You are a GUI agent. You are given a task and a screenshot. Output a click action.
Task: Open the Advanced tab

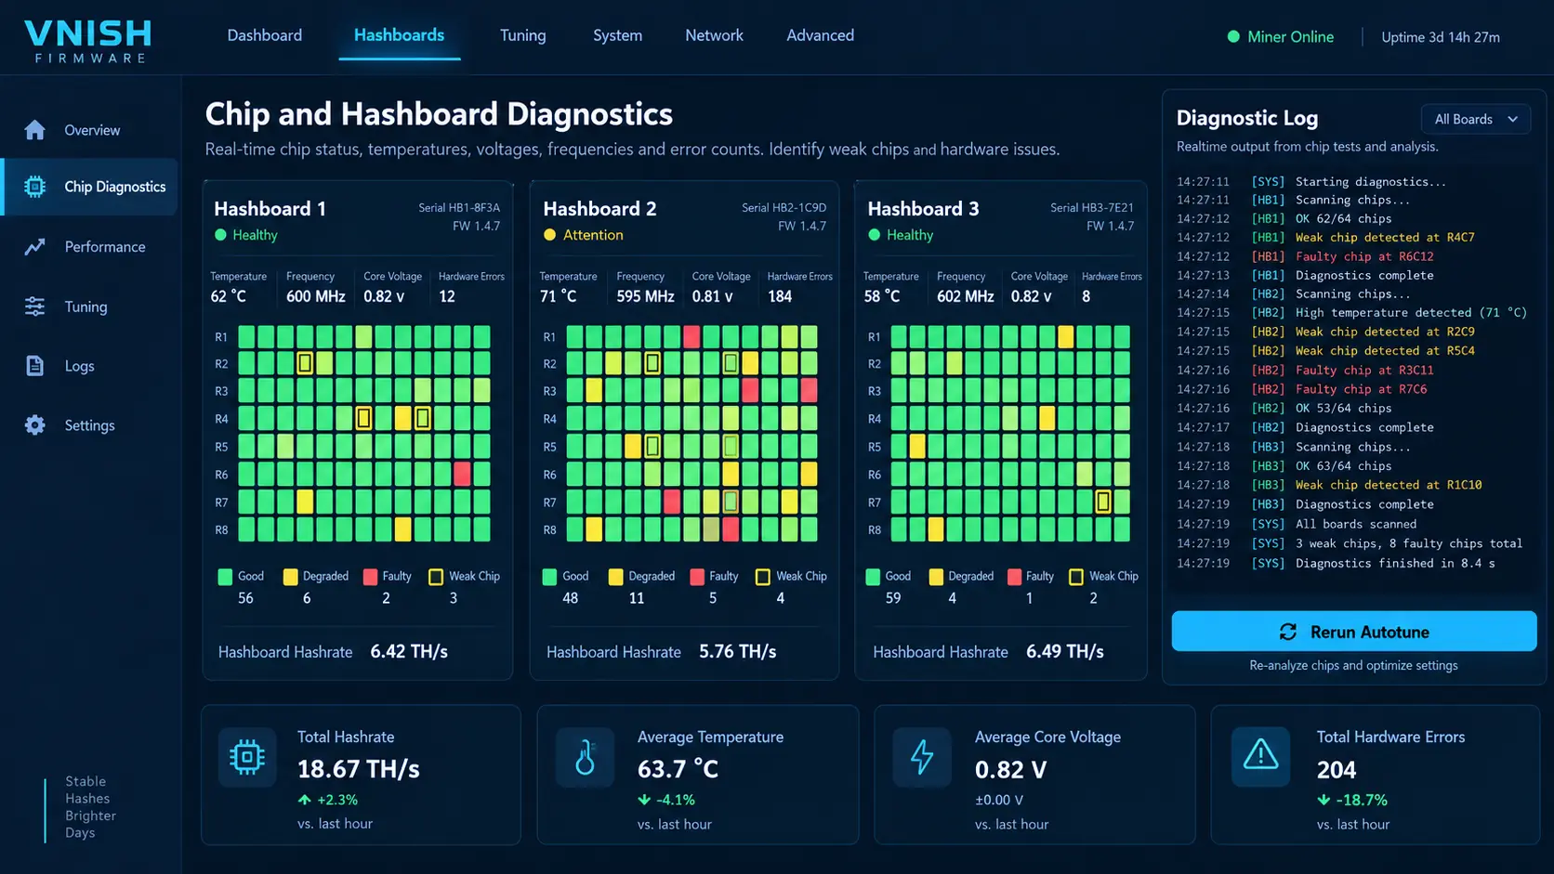[x=821, y=35]
